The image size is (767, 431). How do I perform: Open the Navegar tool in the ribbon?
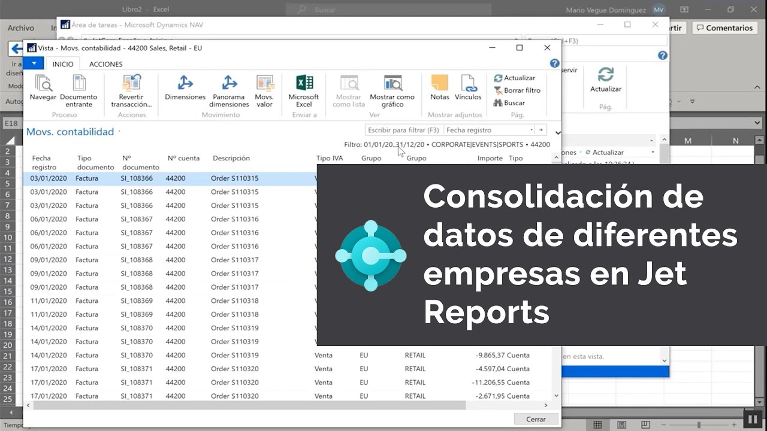point(43,87)
